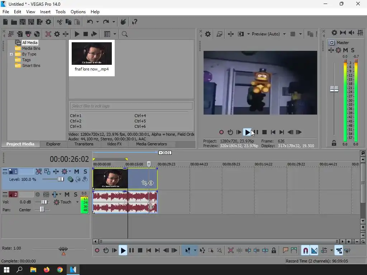Image resolution: width=367 pixels, height=275 pixels.
Task: Switch to the Media Generators tab
Action: [x=152, y=144]
